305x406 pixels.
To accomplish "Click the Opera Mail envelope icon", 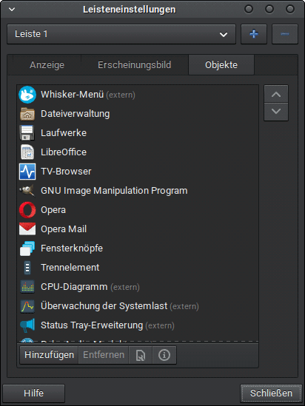I will (x=27, y=229).
